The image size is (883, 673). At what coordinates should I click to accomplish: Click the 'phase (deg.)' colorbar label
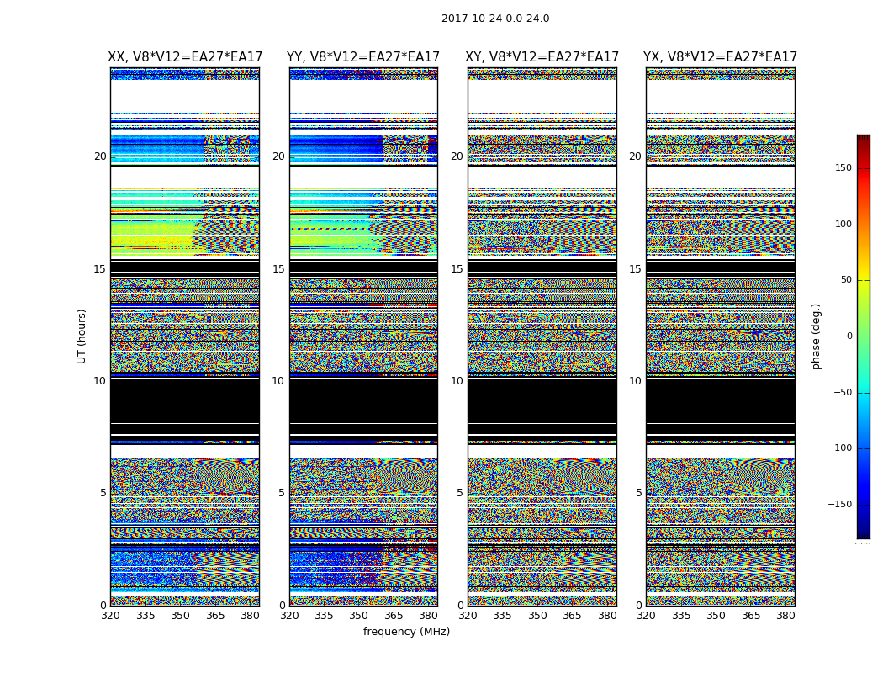[x=816, y=336]
